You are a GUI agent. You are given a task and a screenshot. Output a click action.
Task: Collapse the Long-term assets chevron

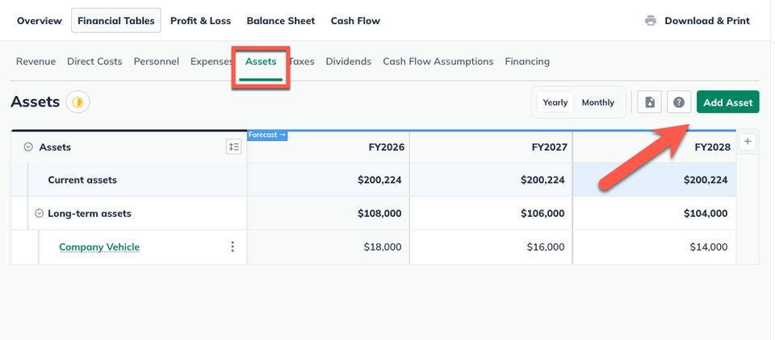39,214
